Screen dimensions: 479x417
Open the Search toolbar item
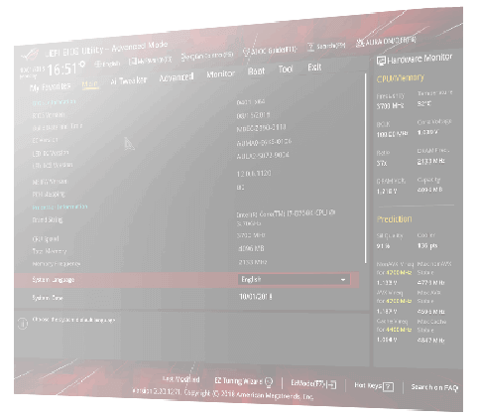(326, 47)
